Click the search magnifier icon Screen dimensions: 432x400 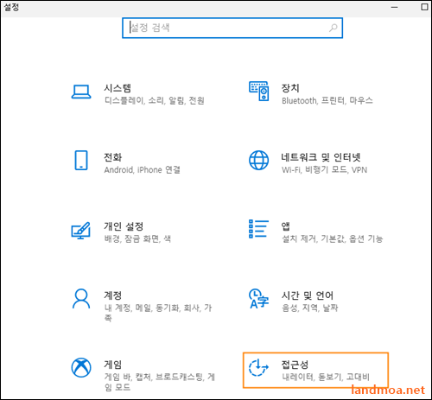[x=334, y=28]
